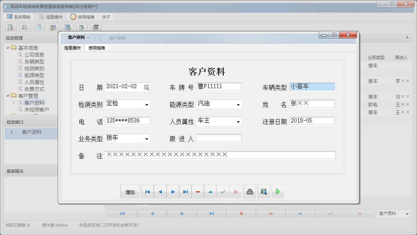The width and height of the screenshot is (417, 235).
Task: Click the green run arrow in the dialog
Action: (278, 191)
